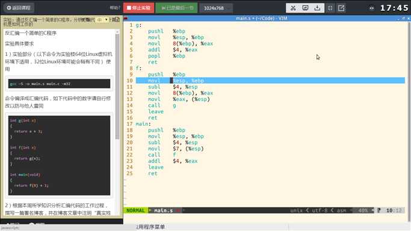Click the gcc command code block
The image size is (411, 231).
[x=59, y=84]
